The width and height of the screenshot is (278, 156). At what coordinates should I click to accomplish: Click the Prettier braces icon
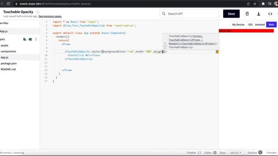(x=199, y=153)
